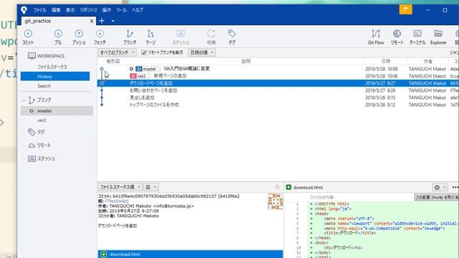Select commit 新規ページの追加
Viewport: 459px width, 258px height.
170,76
